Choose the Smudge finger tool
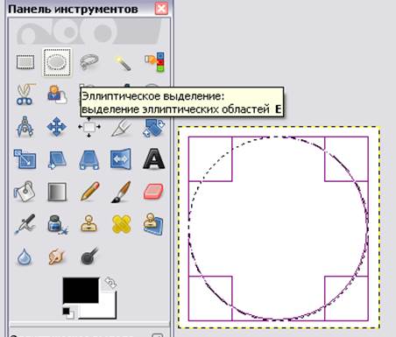The width and height of the screenshot is (396, 337). (57, 256)
